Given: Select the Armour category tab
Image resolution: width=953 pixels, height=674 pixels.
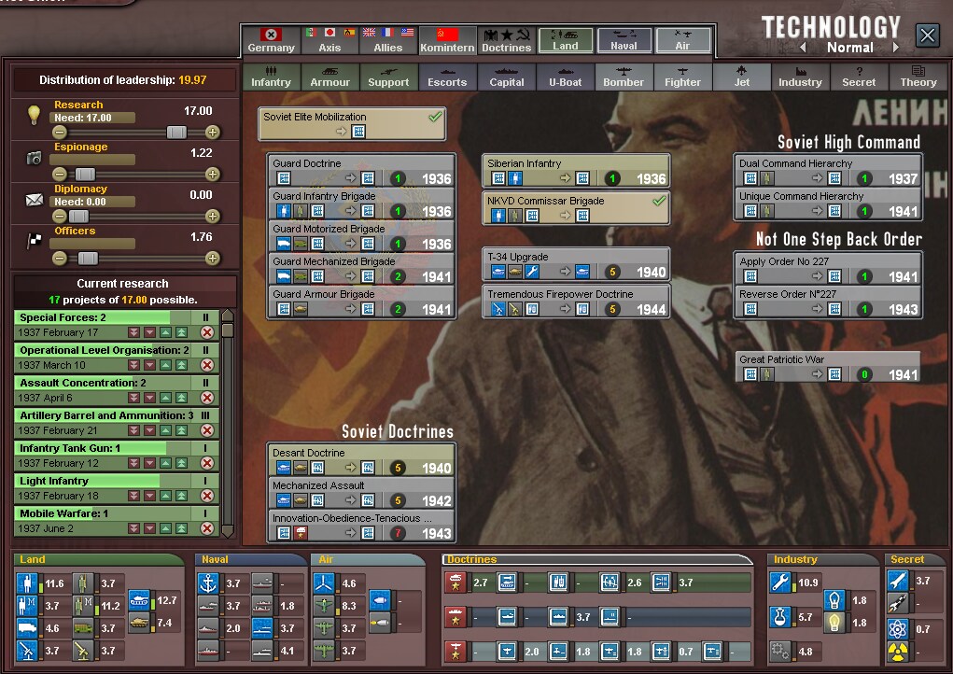Looking at the screenshot, I should click(x=330, y=77).
